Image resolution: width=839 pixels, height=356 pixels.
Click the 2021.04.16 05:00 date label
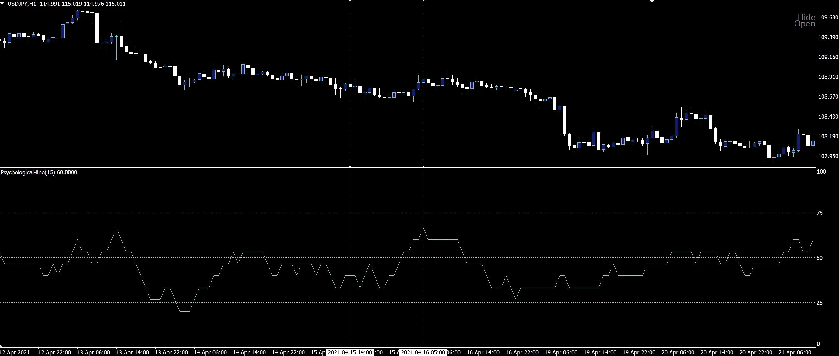click(423, 352)
